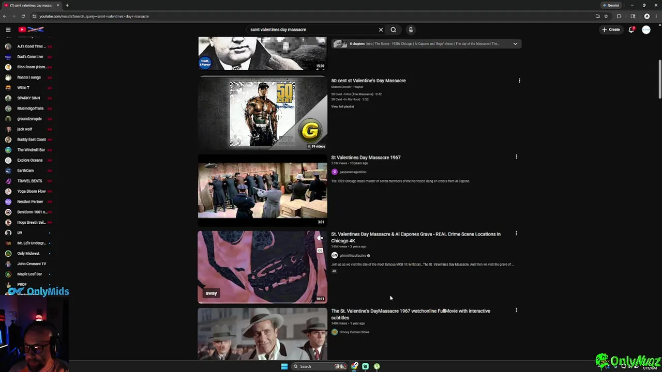Reload the page
This screenshot has width=662, height=372.
23,16
